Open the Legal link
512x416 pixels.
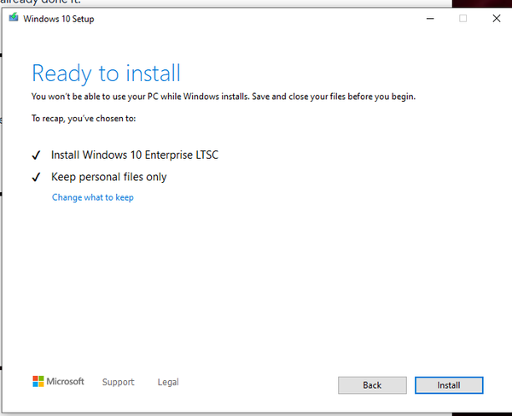(168, 382)
